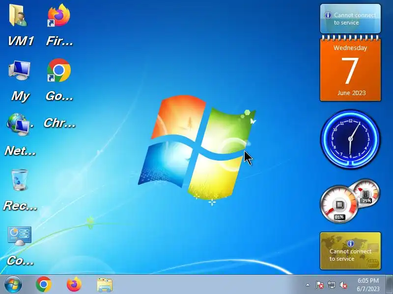Click the blue analog clock gadget
The width and height of the screenshot is (393, 294).
tap(350, 139)
